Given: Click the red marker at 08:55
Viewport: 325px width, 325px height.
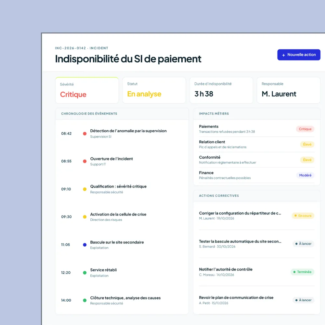Looking at the screenshot, I should (x=85, y=161).
